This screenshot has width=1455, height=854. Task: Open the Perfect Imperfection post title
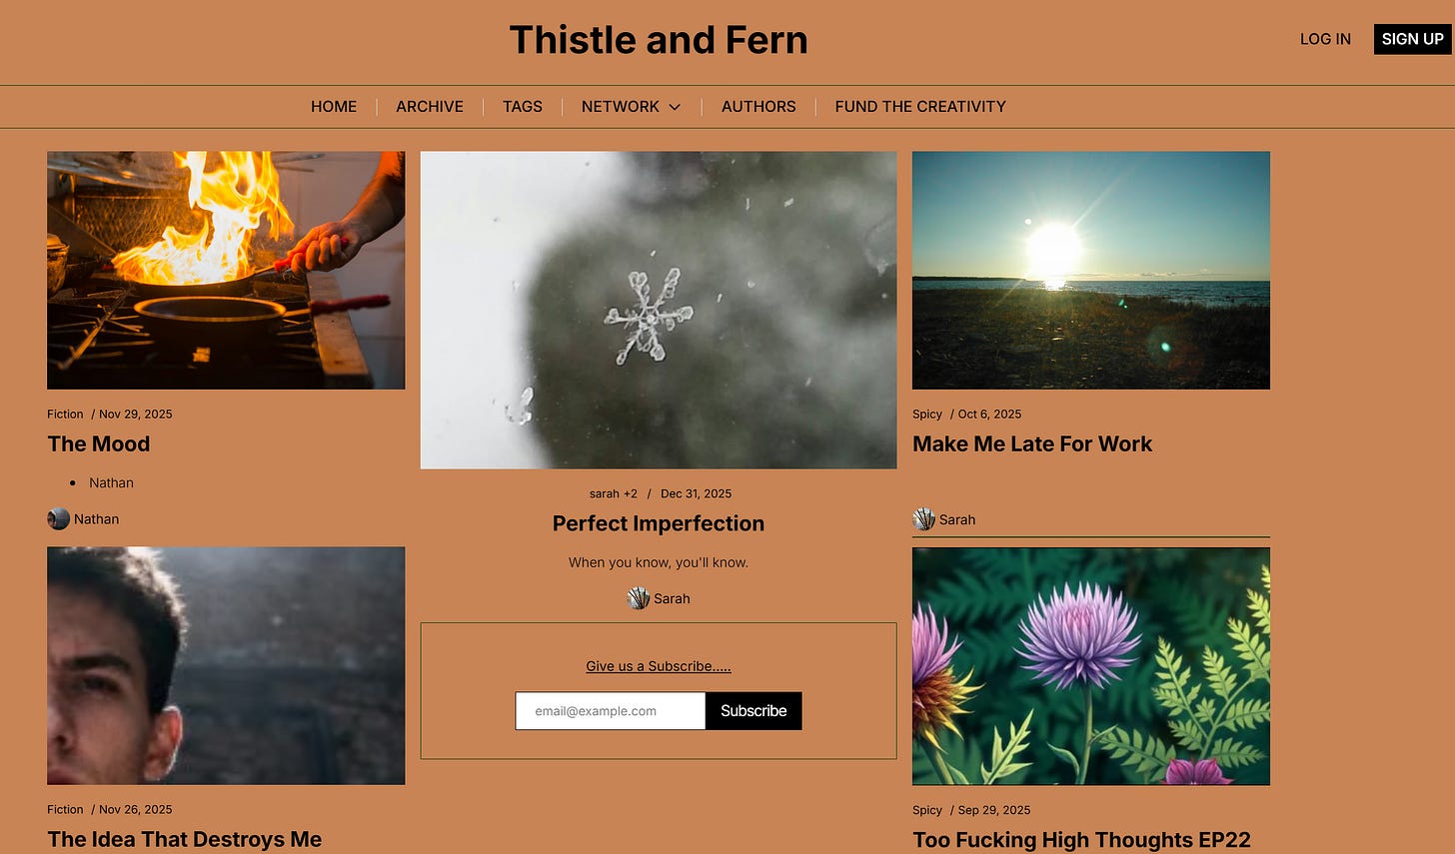(659, 523)
